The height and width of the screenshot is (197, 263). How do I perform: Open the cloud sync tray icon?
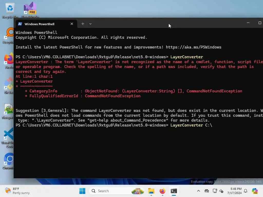(207, 191)
